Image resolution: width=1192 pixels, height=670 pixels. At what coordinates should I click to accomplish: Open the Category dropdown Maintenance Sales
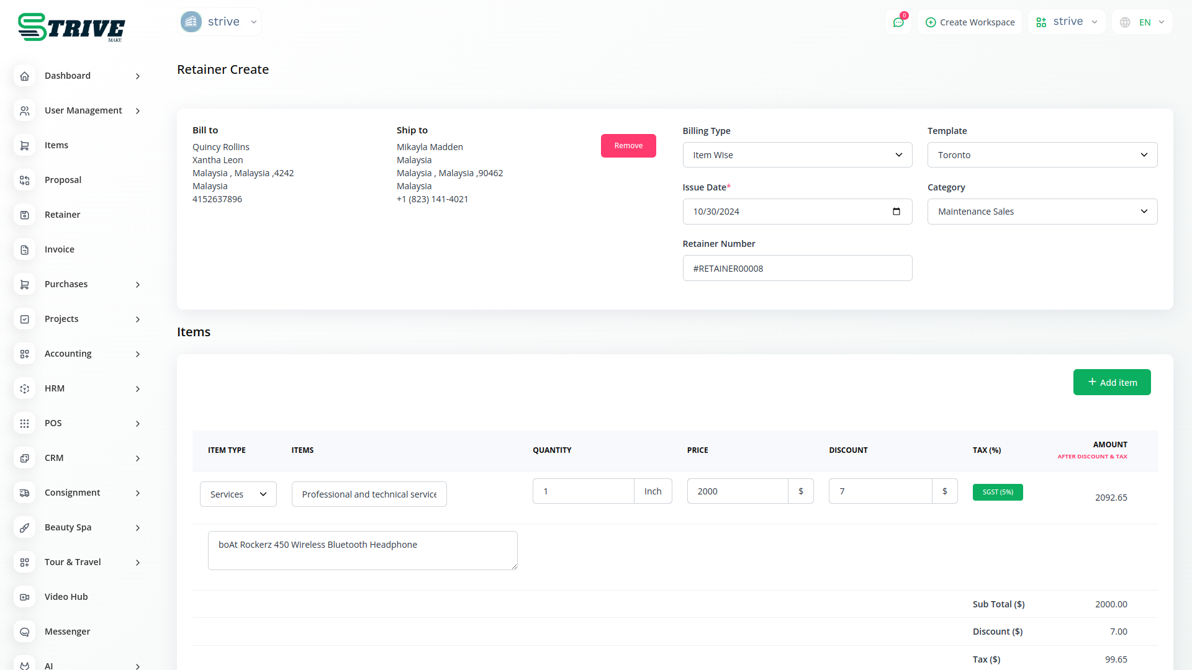pos(1042,212)
